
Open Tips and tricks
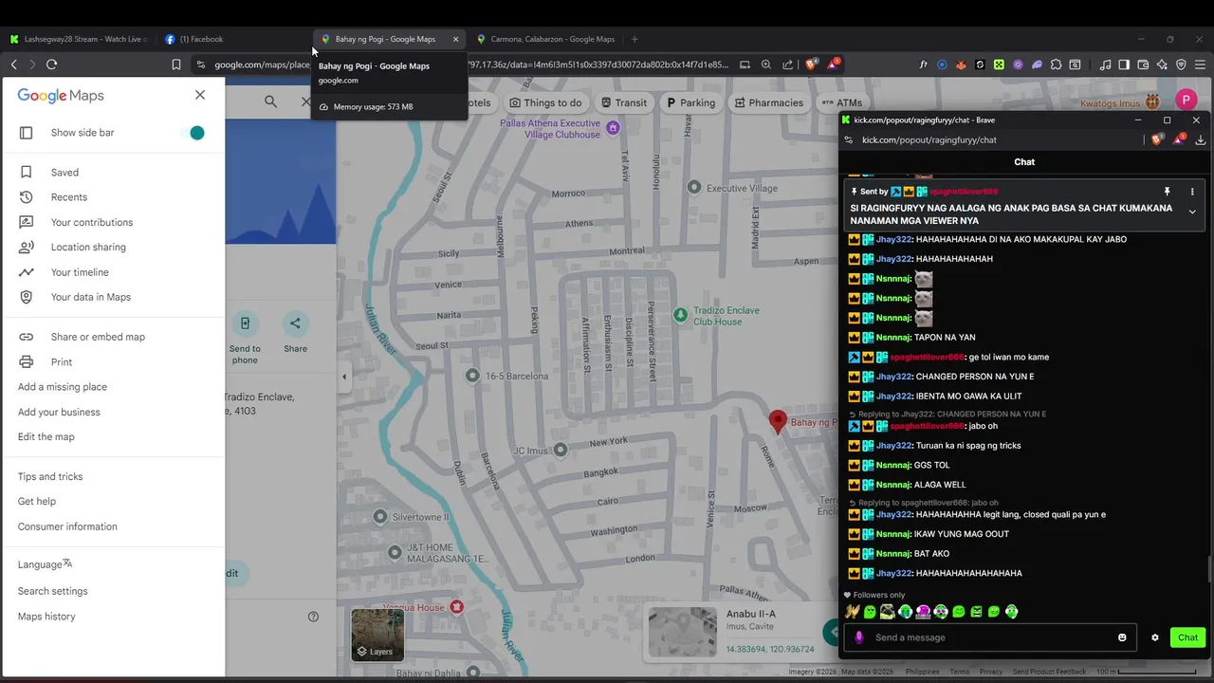click(50, 477)
